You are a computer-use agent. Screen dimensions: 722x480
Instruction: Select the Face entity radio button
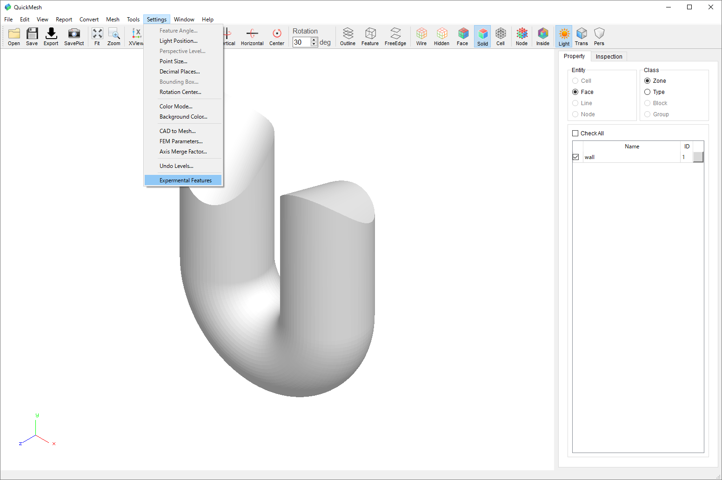tap(575, 92)
